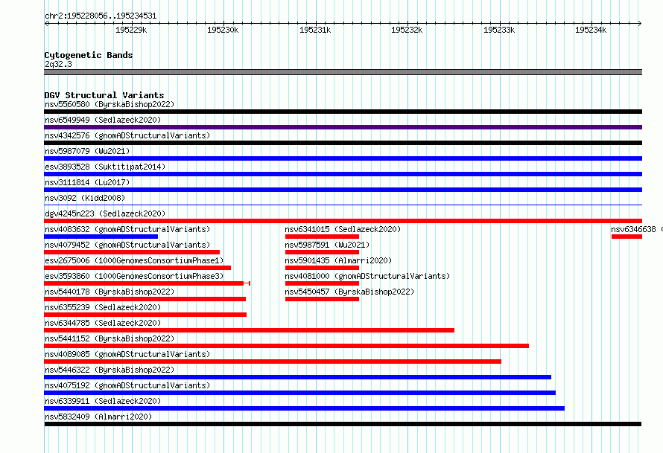
Task: Click the nsv5560580 (ByrskaBishop2022) label
Action: 110,104
